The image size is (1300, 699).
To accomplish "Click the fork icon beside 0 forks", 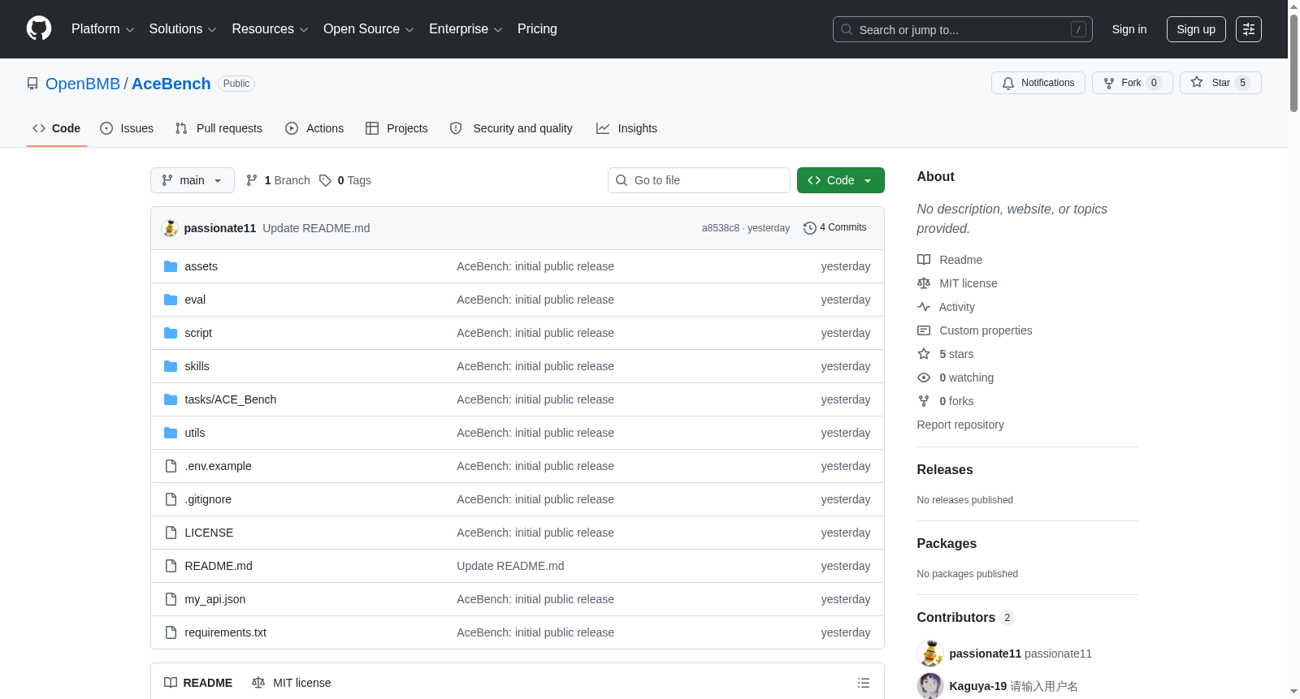I will click(924, 401).
